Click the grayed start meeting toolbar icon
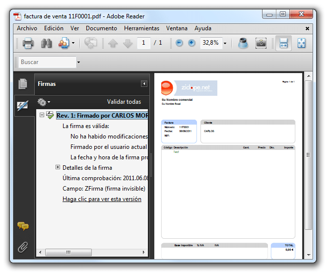This screenshot has height=273, width=328. [x=91, y=43]
